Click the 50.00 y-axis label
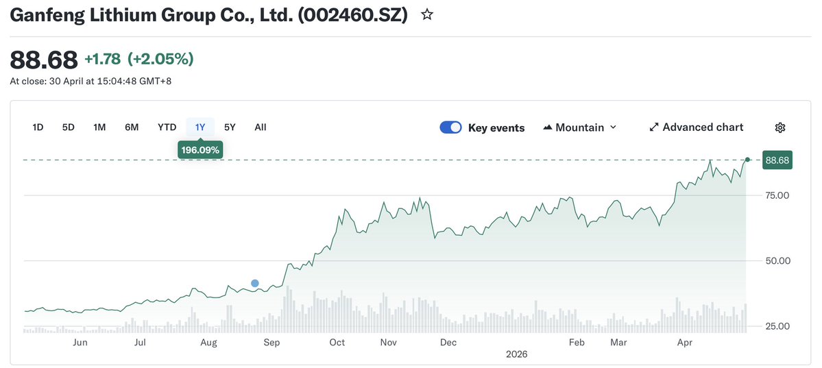 [778, 260]
